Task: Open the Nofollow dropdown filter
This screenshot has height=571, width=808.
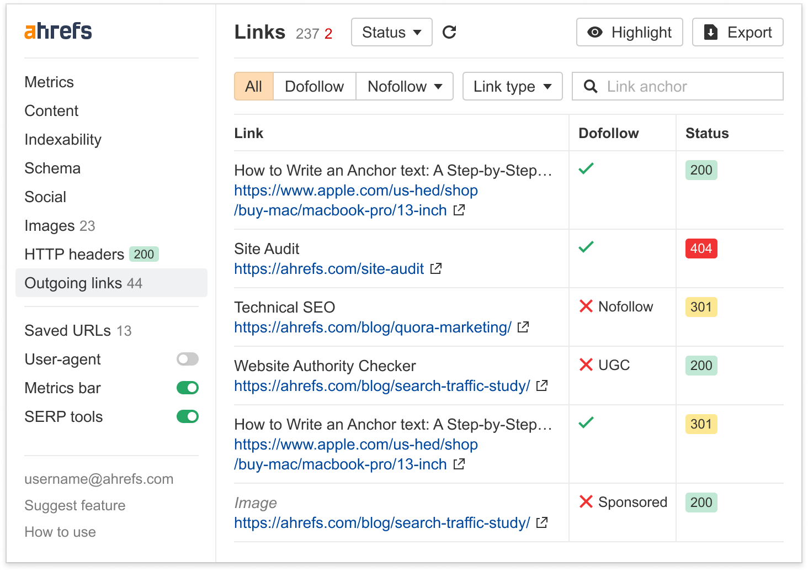Action: click(x=405, y=86)
